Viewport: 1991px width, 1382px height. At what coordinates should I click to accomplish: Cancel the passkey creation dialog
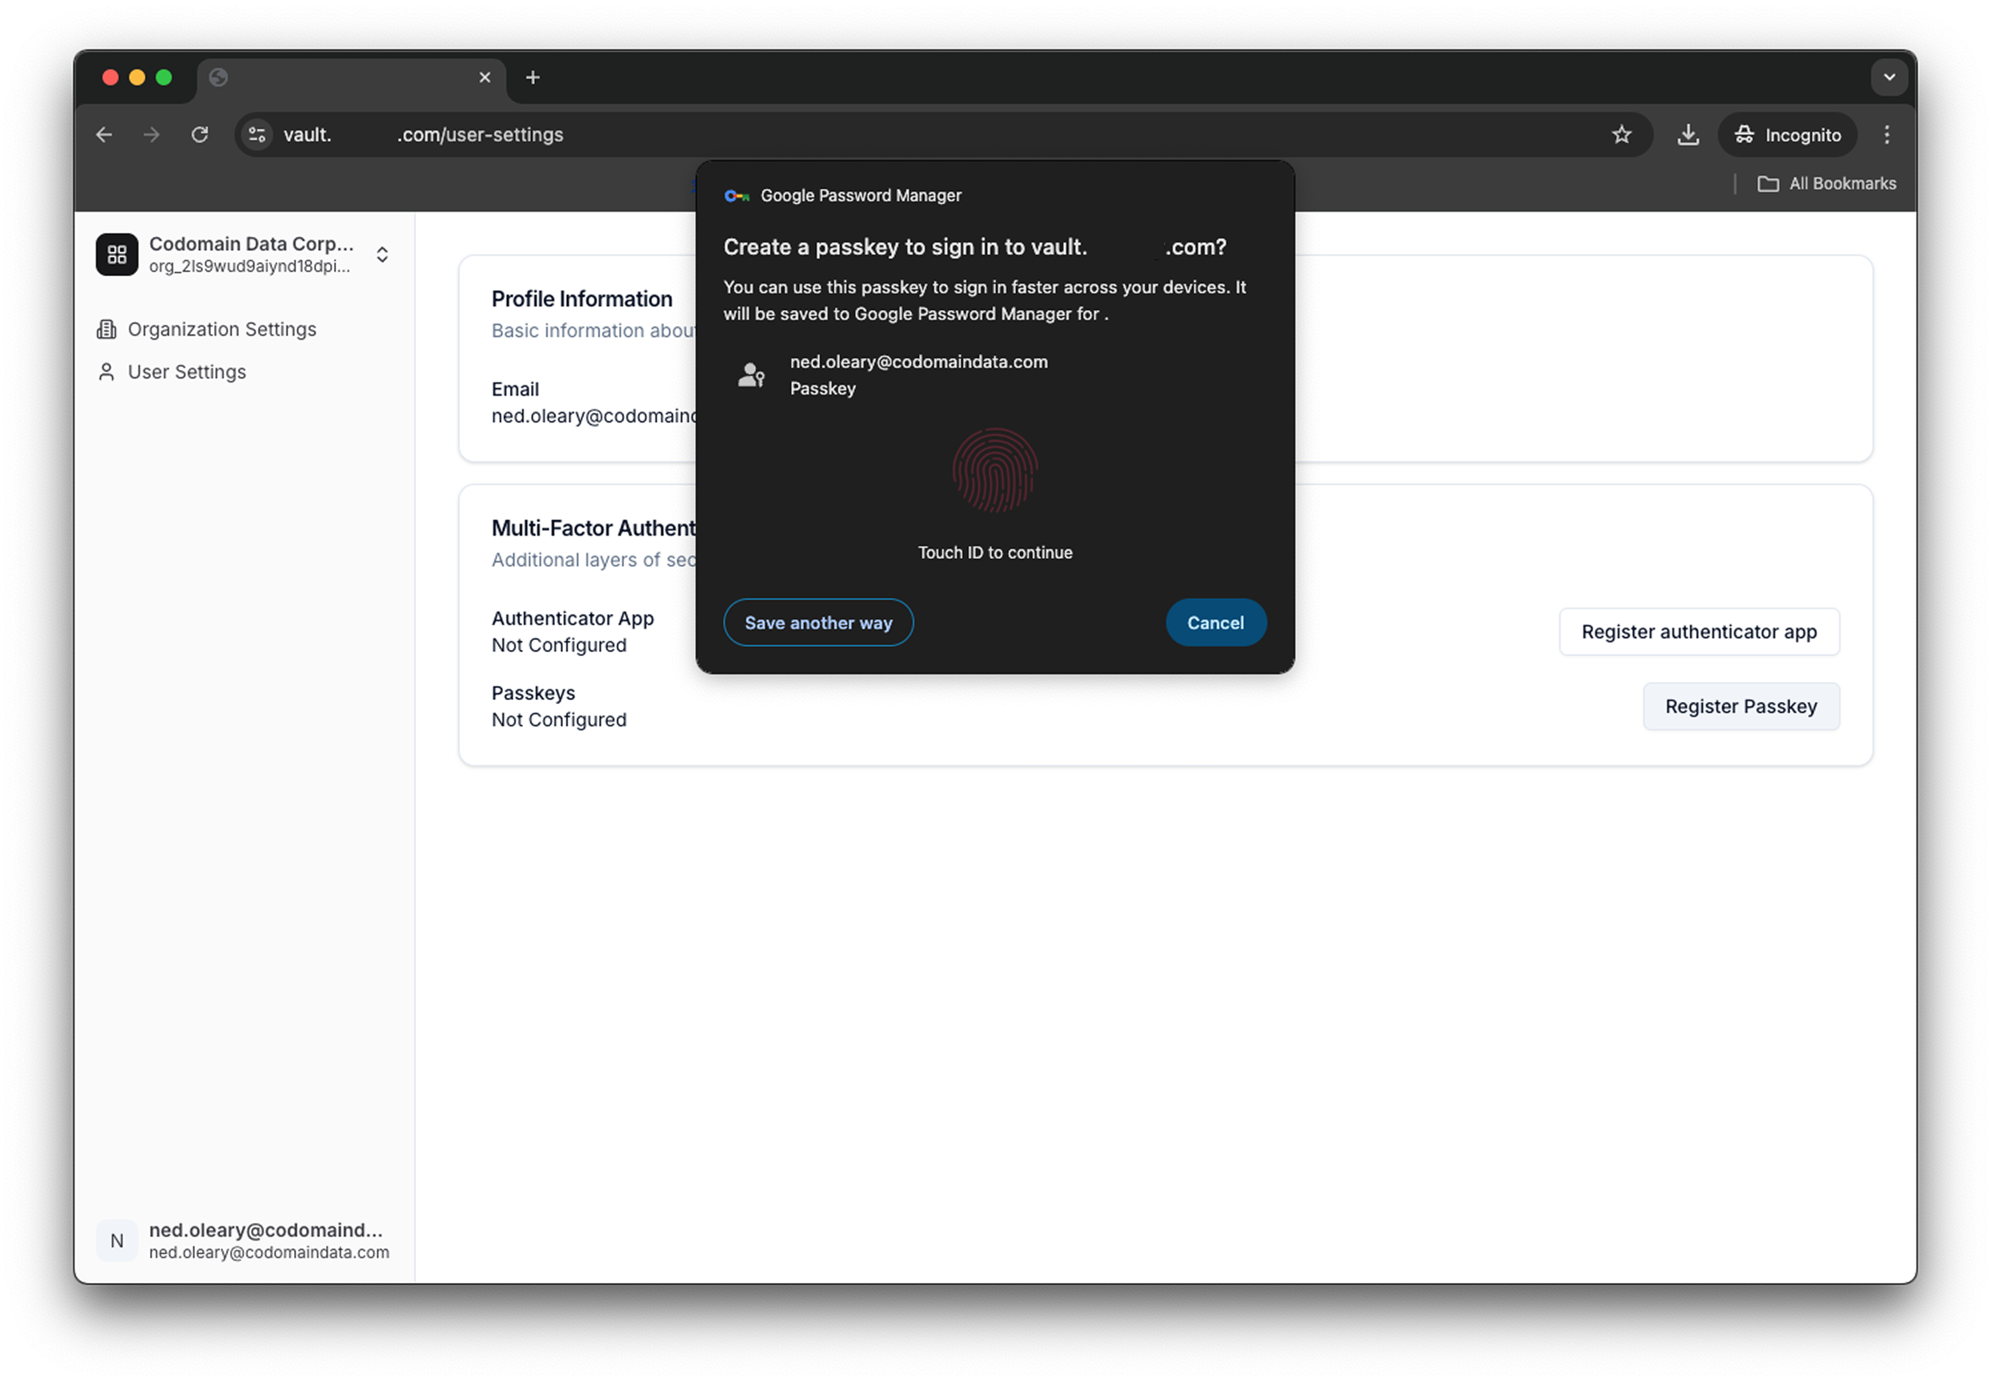[1215, 623]
